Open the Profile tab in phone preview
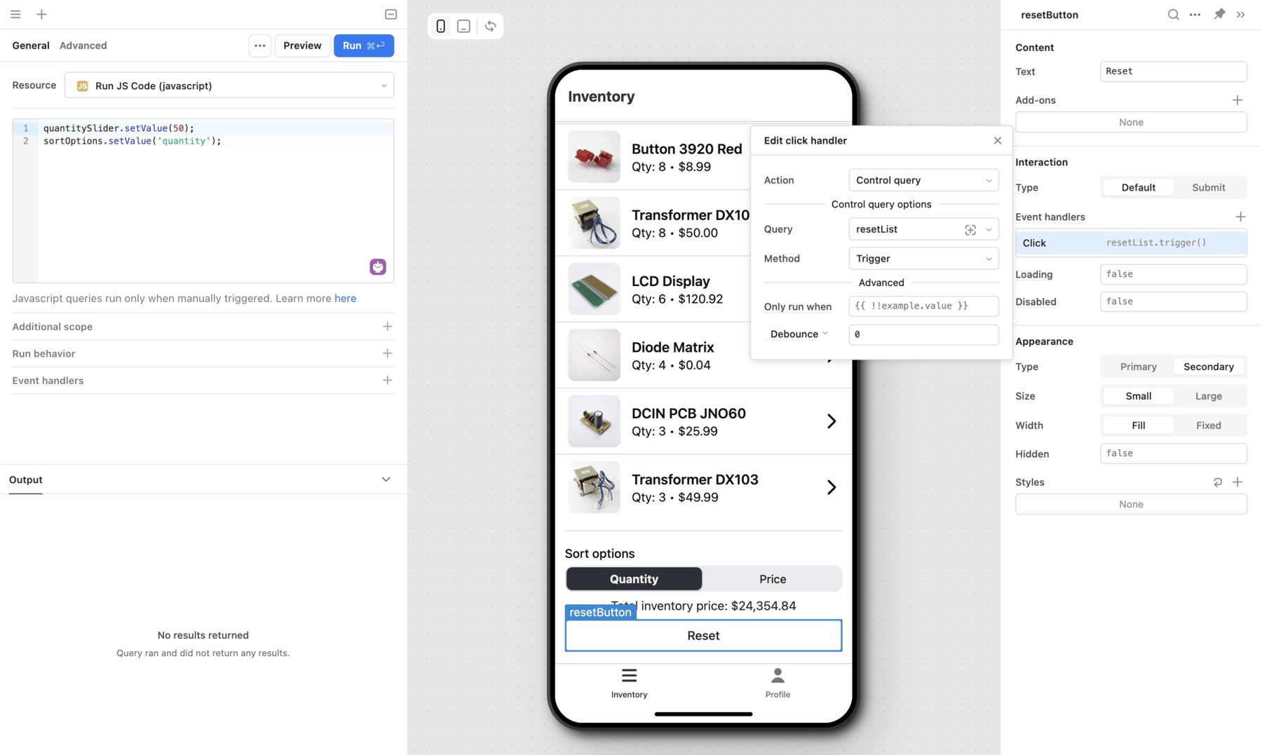Viewport: 1262px width, 755px height. (778, 683)
